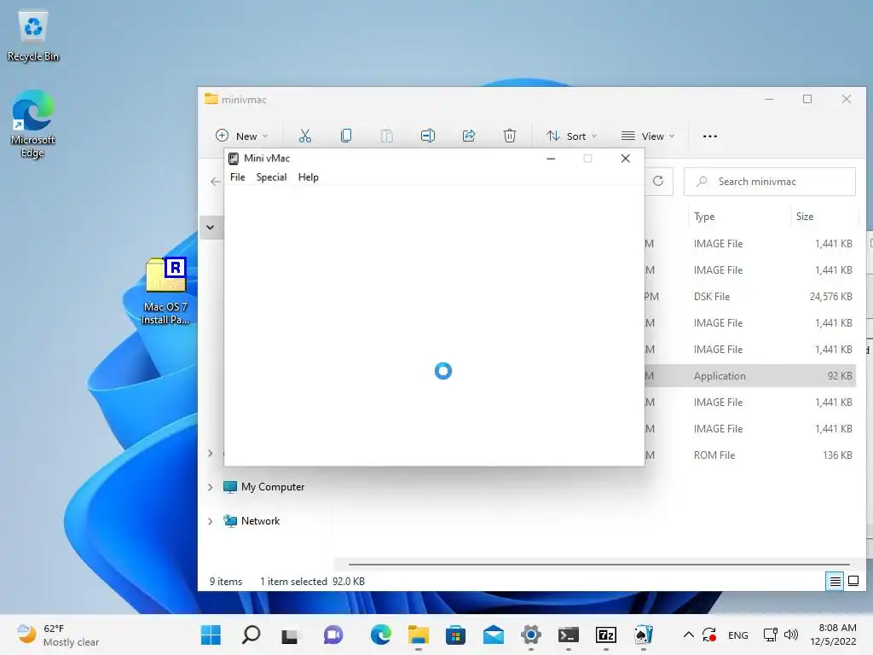The height and width of the screenshot is (655, 873).
Task: Click the horizontal scrollbar in Explorer
Action: pos(599,565)
